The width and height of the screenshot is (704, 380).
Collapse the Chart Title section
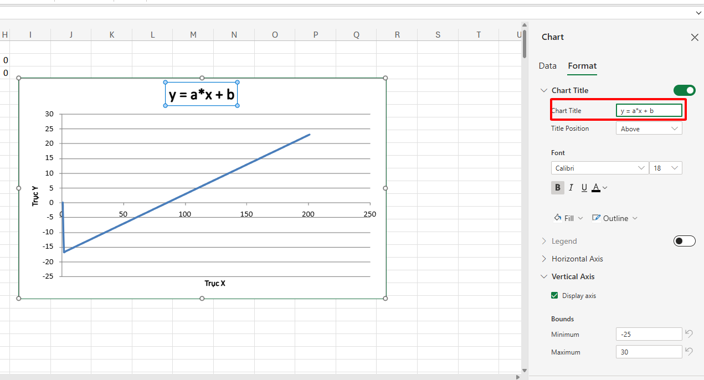tap(544, 90)
